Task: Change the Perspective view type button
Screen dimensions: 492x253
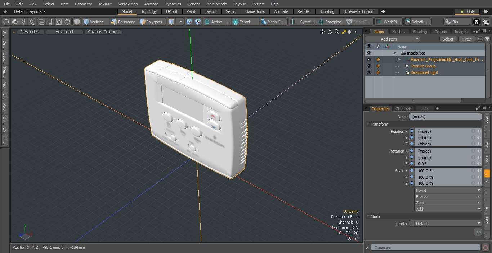Action: (x=30, y=32)
